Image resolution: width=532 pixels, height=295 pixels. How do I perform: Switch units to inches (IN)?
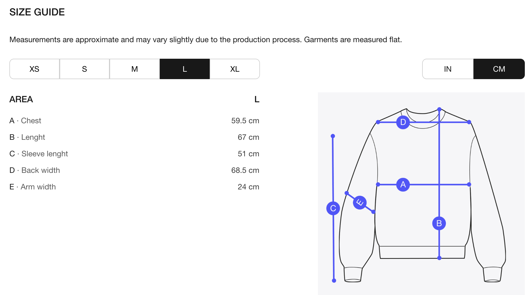[x=448, y=69]
